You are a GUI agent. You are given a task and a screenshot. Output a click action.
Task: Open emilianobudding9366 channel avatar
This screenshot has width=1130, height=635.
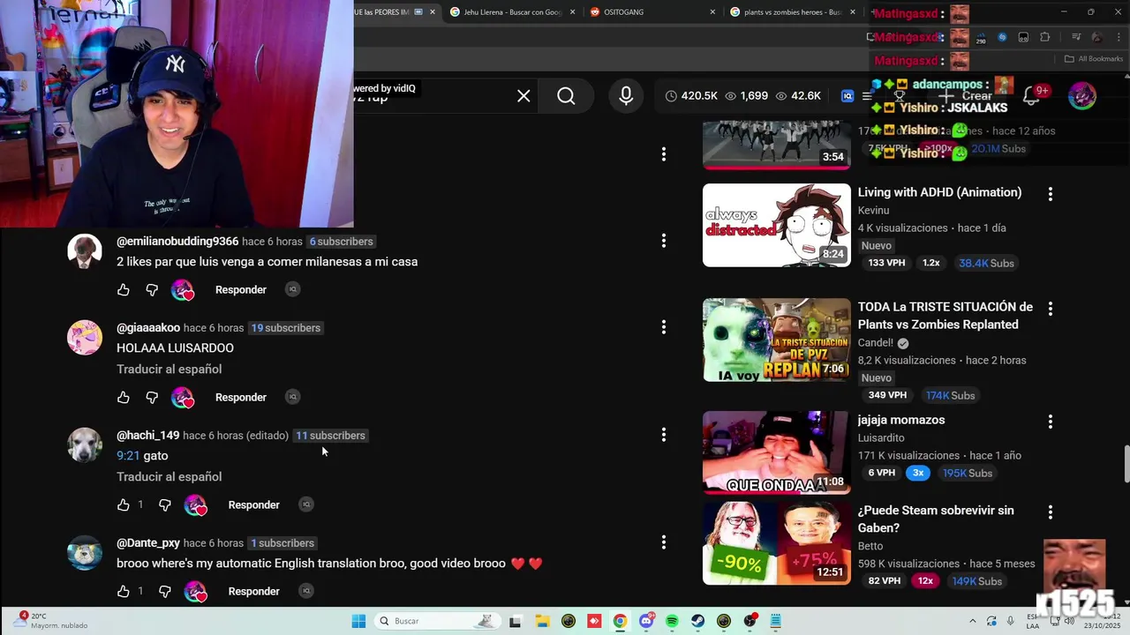[x=85, y=251]
